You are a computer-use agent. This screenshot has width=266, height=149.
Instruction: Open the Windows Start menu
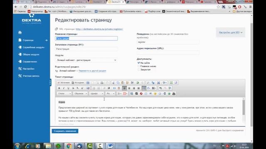17,146
